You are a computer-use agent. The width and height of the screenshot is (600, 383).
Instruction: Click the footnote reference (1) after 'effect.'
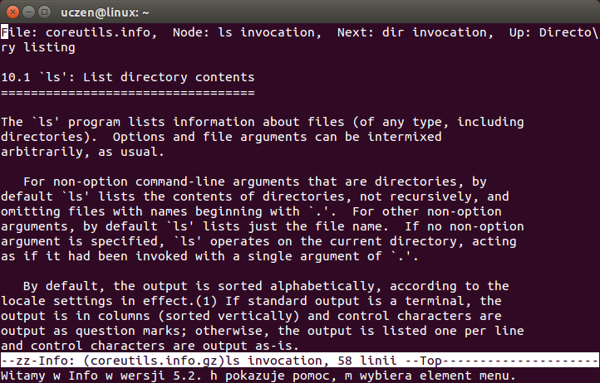click(206, 301)
